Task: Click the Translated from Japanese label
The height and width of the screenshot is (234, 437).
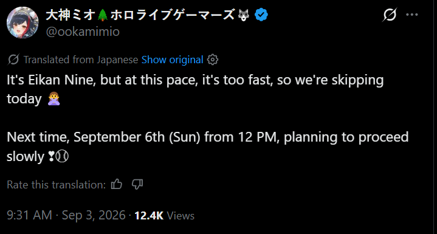Action: tap(81, 60)
